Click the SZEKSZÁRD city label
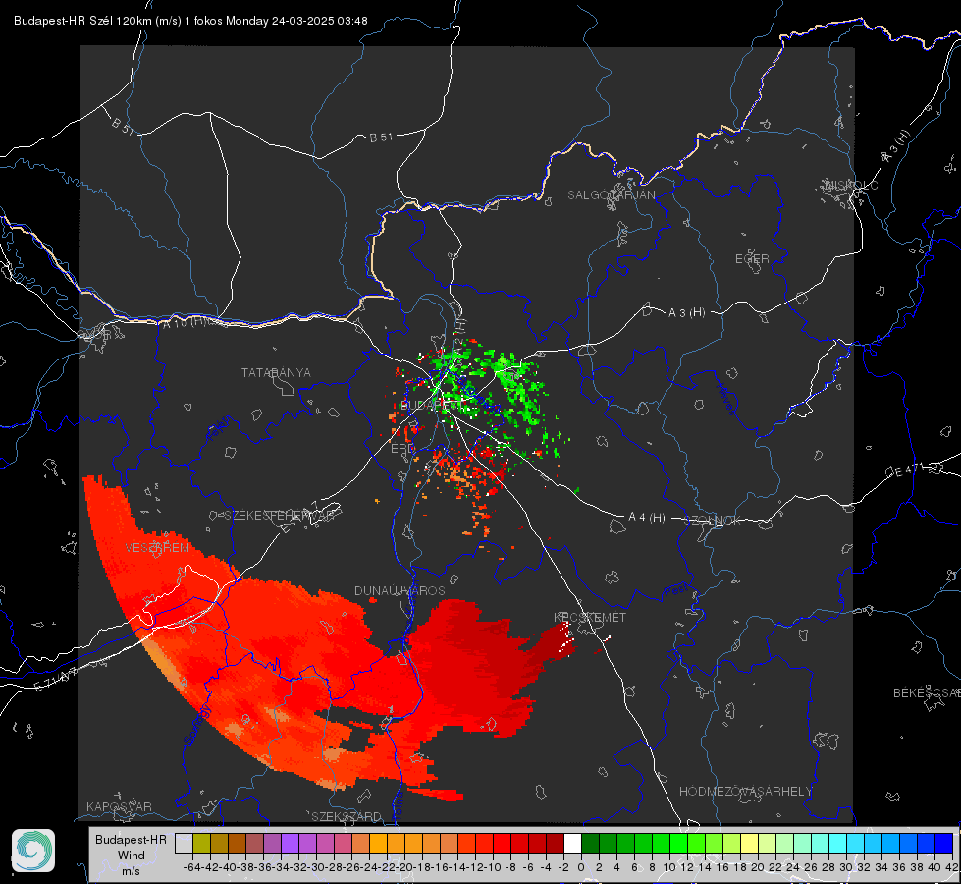Screen dimensions: 961x884 347,816
